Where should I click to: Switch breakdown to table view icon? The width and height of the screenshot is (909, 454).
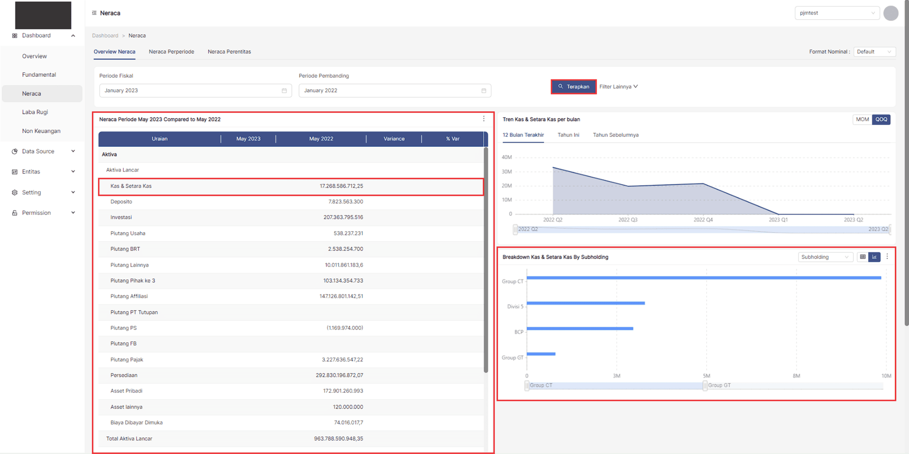(862, 257)
